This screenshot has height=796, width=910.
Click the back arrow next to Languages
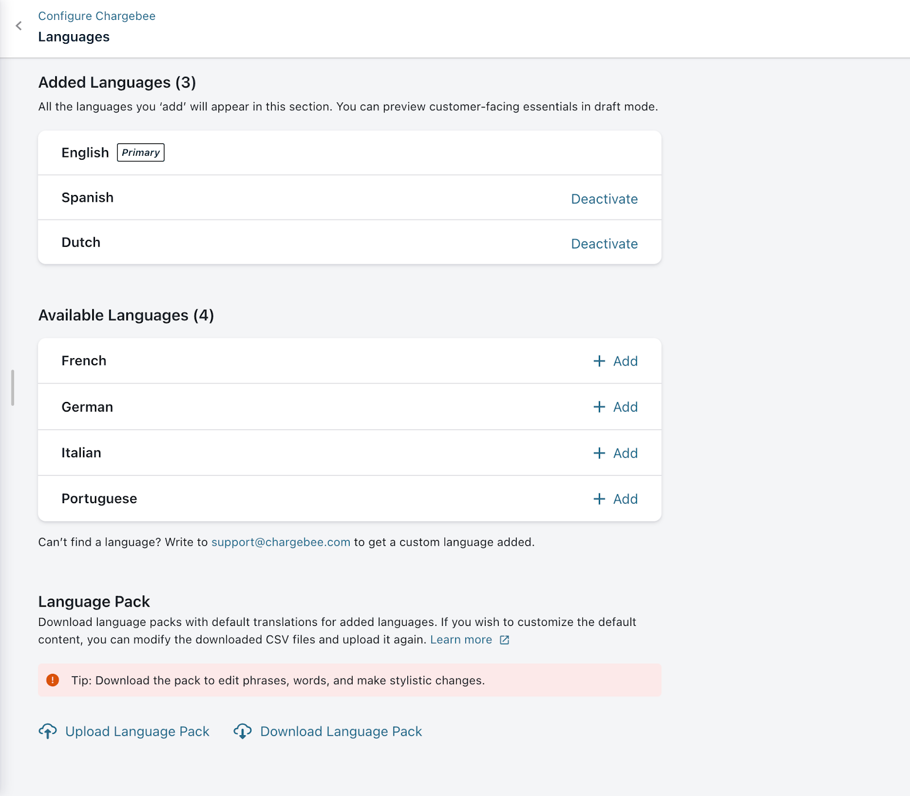point(19,26)
